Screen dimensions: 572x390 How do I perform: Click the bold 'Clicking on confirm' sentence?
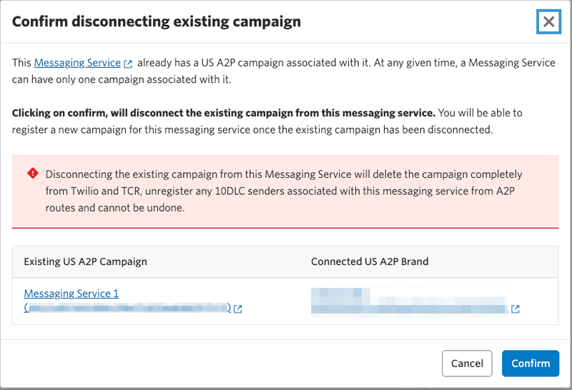click(224, 113)
